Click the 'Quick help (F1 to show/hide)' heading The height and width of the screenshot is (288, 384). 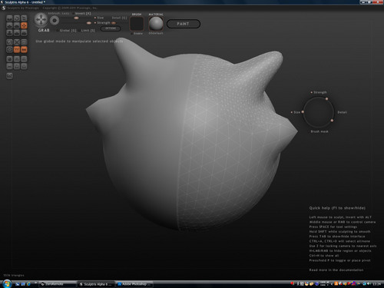337,208
